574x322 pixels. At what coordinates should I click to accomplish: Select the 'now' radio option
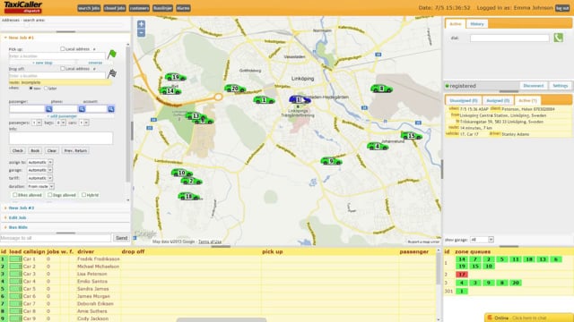pyautogui.click(x=31, y=89)
